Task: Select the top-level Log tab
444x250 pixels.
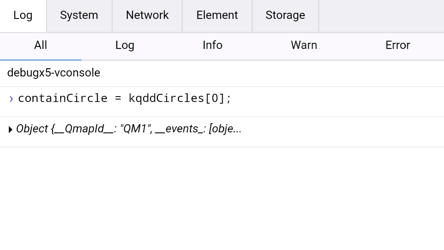Action: tap(23, 16)
